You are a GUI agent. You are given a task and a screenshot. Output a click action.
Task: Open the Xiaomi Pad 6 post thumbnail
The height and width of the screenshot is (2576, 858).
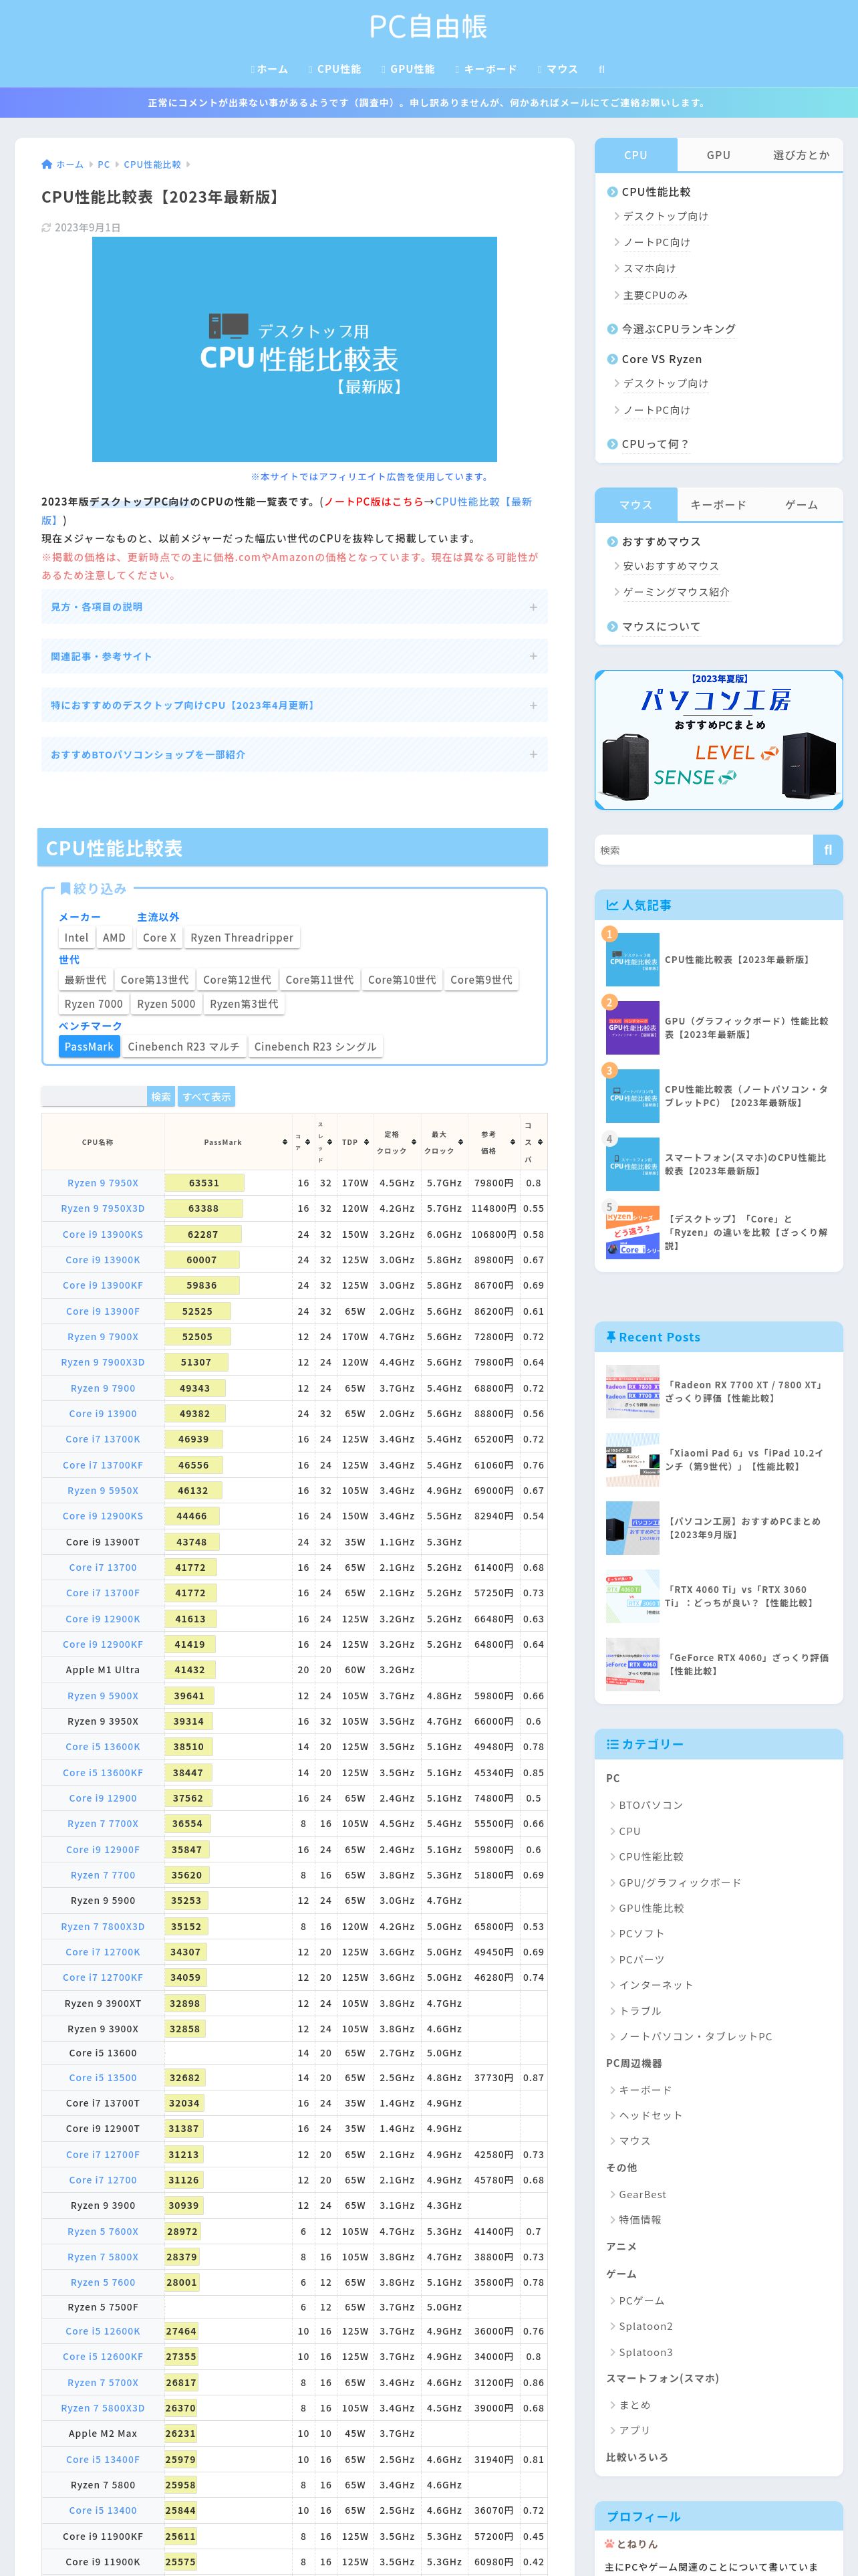632,1460
